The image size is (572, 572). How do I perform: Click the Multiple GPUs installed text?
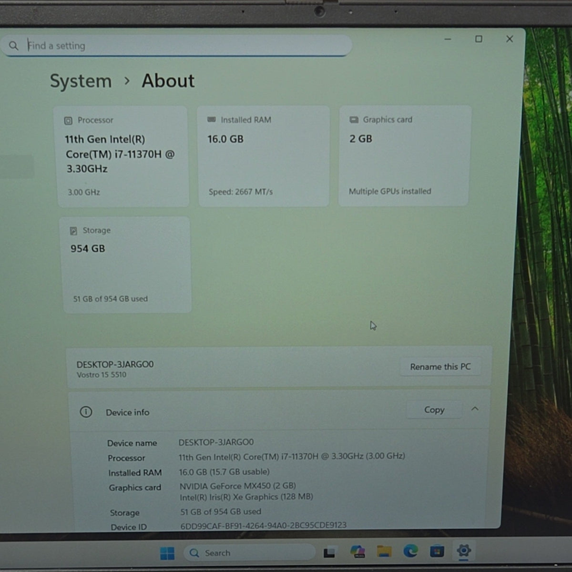tap(390, 191)
